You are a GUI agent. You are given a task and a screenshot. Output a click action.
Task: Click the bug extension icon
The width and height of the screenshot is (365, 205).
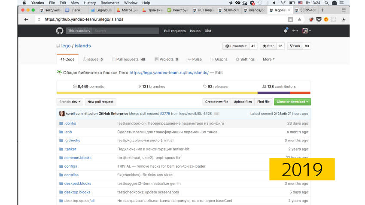pyautogui.click(x=311, y=20)
